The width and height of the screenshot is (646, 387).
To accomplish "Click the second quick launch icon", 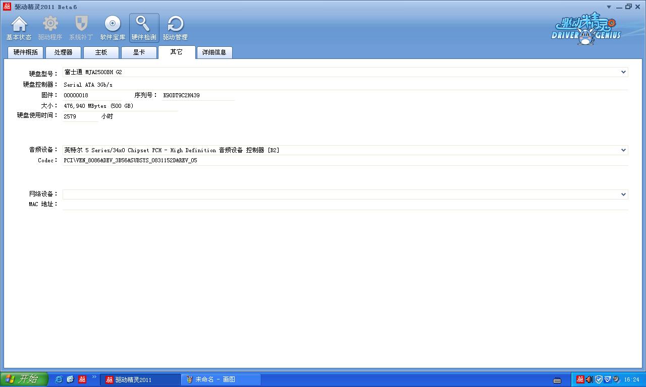I will 70,379.
